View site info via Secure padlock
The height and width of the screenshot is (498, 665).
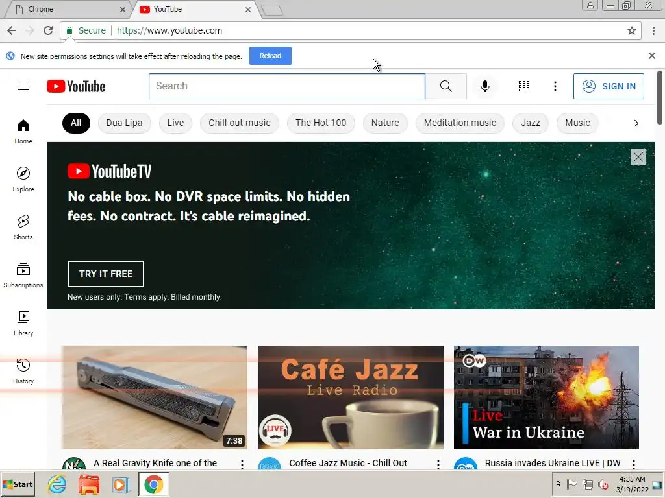tap(86, 30)
